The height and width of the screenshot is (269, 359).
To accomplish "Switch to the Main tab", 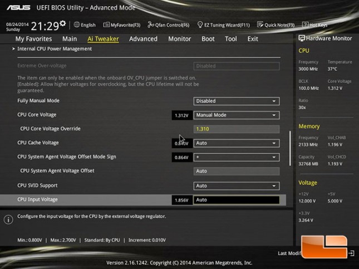I will click(70, 39).
